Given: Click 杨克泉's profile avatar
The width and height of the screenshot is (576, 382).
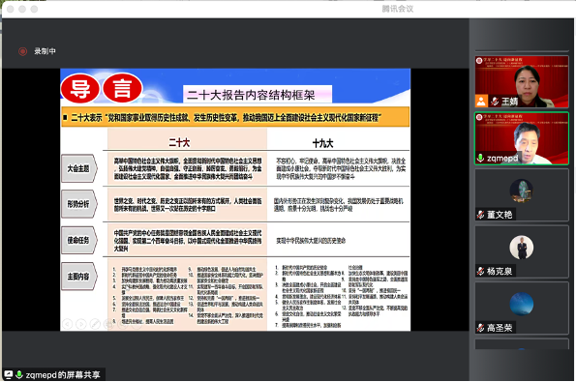Looking at the screenshot, I should [521, 248].
